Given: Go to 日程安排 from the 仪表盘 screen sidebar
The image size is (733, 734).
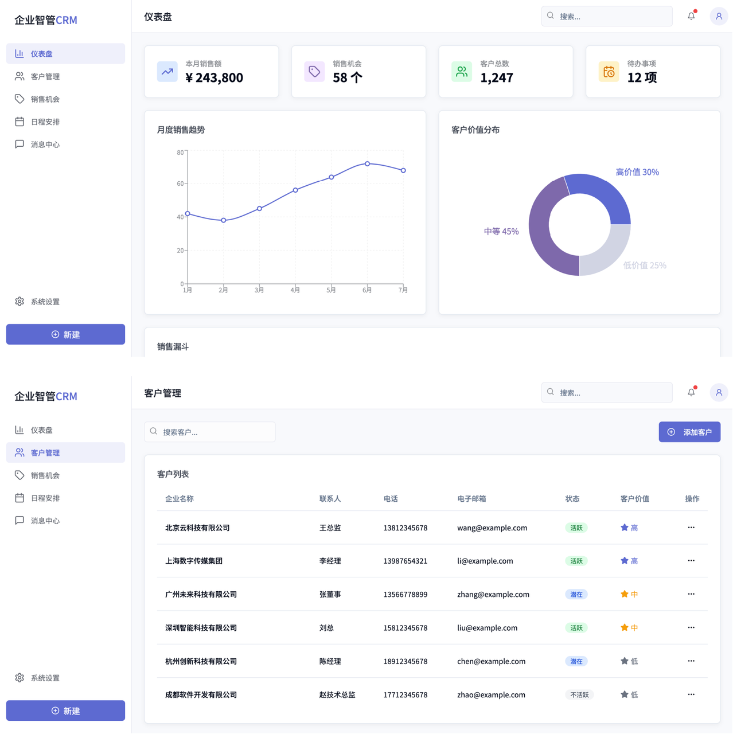Looking at the screenshot, I should point(65,122).
